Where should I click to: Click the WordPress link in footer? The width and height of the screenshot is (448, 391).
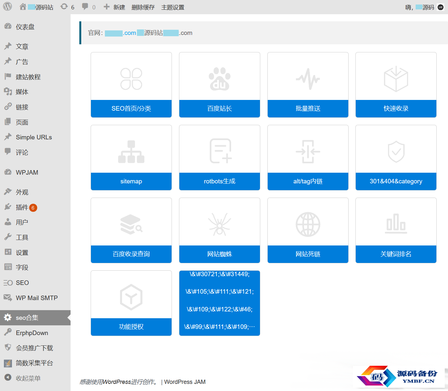pyautogui.click(x=117, y=382)
